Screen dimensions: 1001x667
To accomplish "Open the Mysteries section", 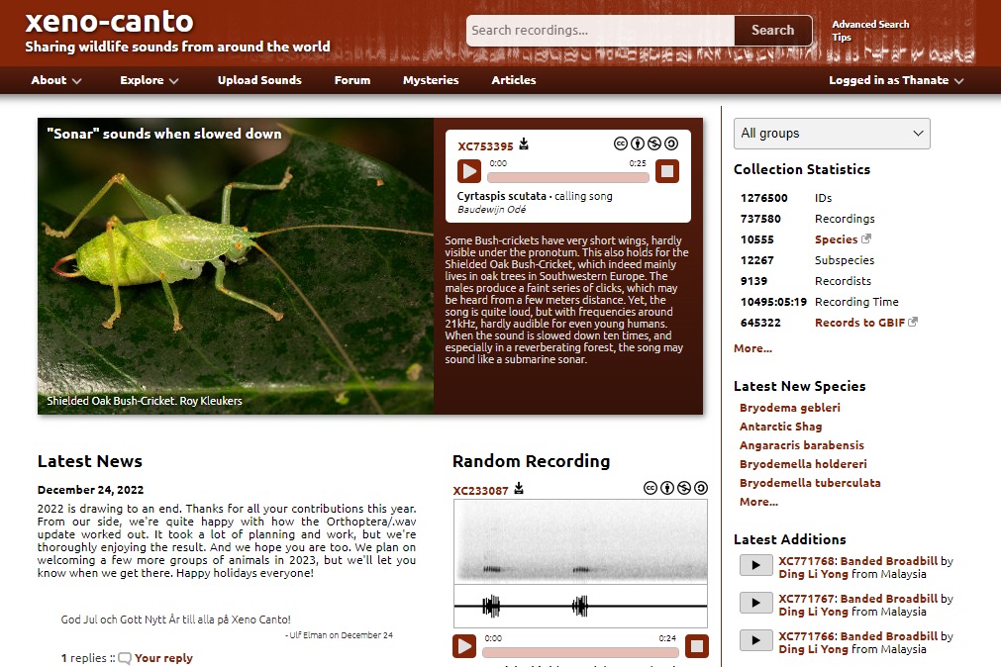I will pos(431,80).
